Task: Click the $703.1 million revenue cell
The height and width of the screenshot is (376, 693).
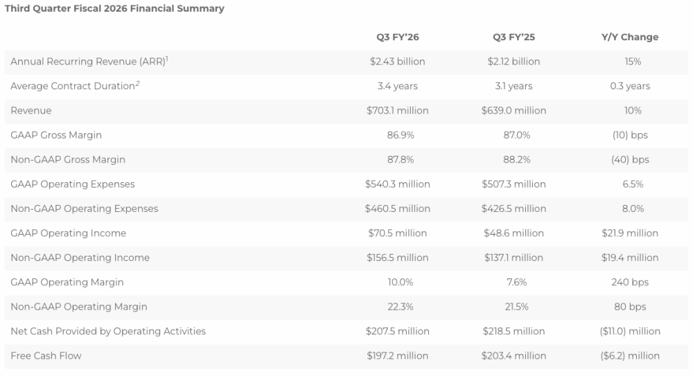Action: click(397, 111)
